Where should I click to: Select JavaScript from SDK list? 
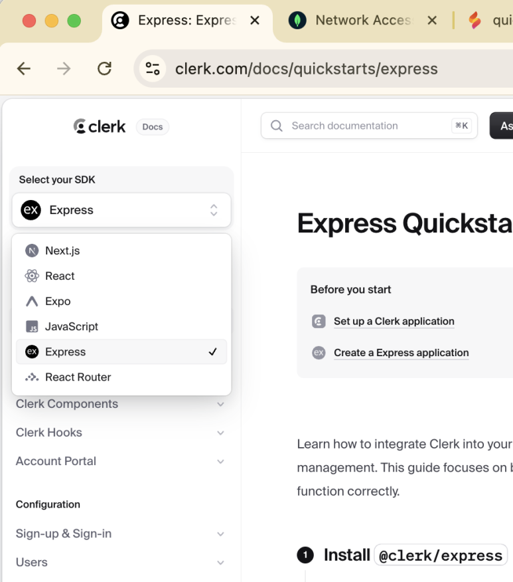(121, 327)
